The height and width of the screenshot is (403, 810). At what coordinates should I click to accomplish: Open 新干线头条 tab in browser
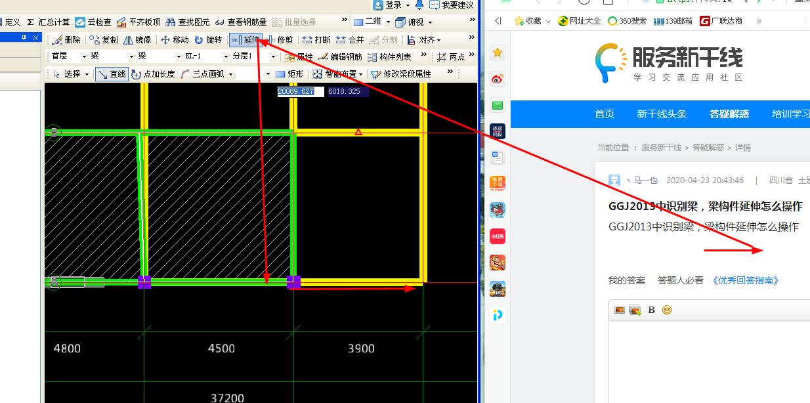pyautogui.click(x=662, y=114)
